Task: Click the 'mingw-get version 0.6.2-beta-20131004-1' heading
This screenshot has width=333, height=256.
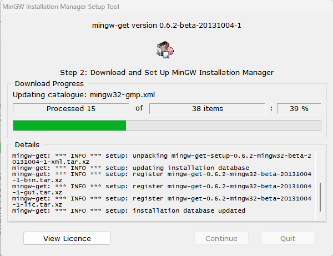Action: [x=167, y=26]
